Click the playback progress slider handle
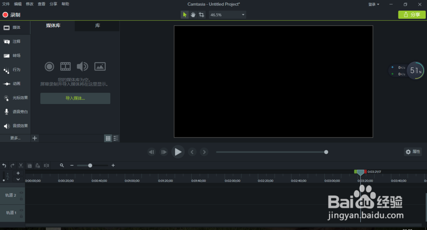 pos(326,152)
